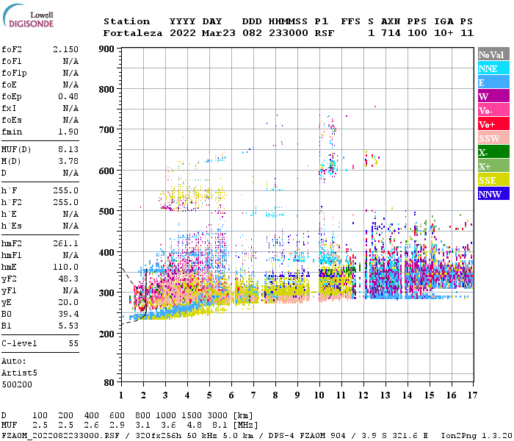Select the E blue legend swatch
Image resolution: width=514 pixels, height=441 pixels.
493,82
